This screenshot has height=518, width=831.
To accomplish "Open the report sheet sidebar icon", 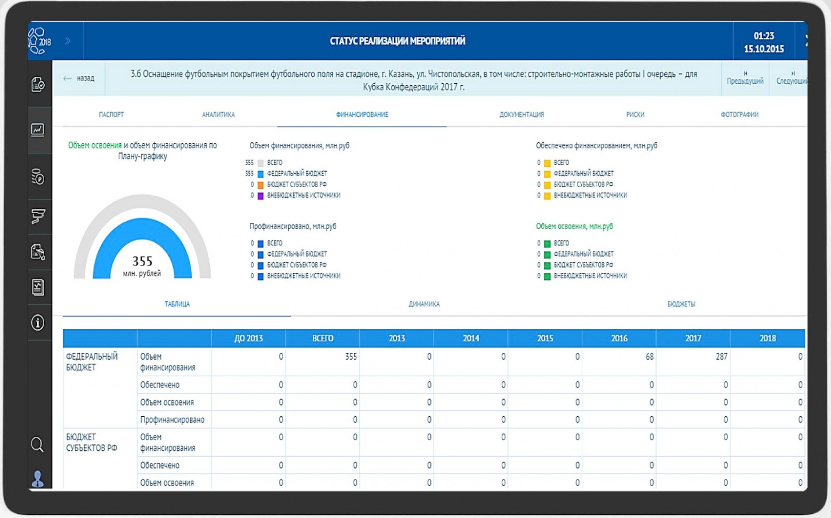I will coord(38,287).
